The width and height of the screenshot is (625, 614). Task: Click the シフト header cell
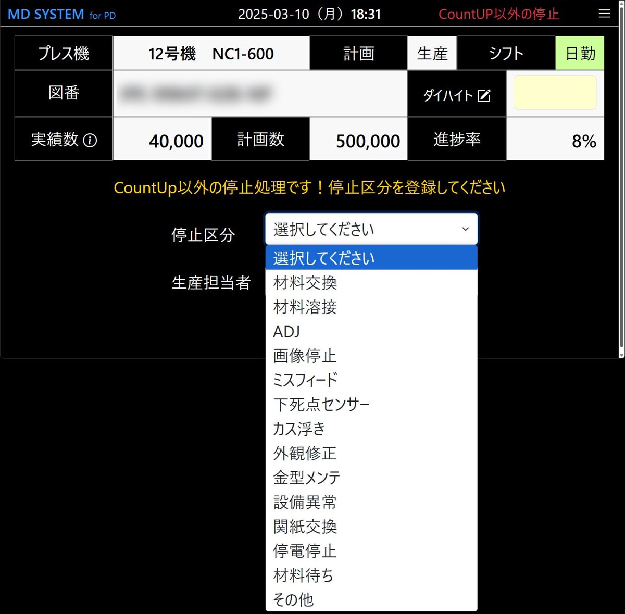[x=506, y=53]
